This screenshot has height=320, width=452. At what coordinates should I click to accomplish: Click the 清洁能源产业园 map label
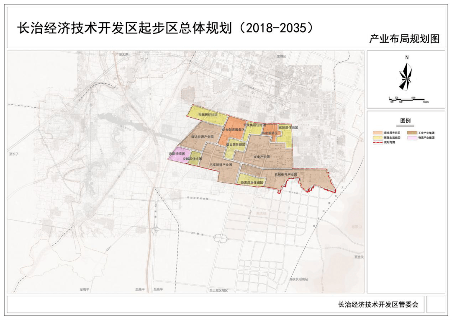(203, 137)
